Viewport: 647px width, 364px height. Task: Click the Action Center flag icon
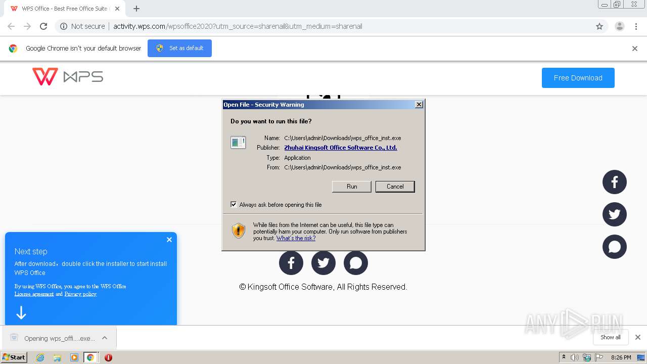599,357
